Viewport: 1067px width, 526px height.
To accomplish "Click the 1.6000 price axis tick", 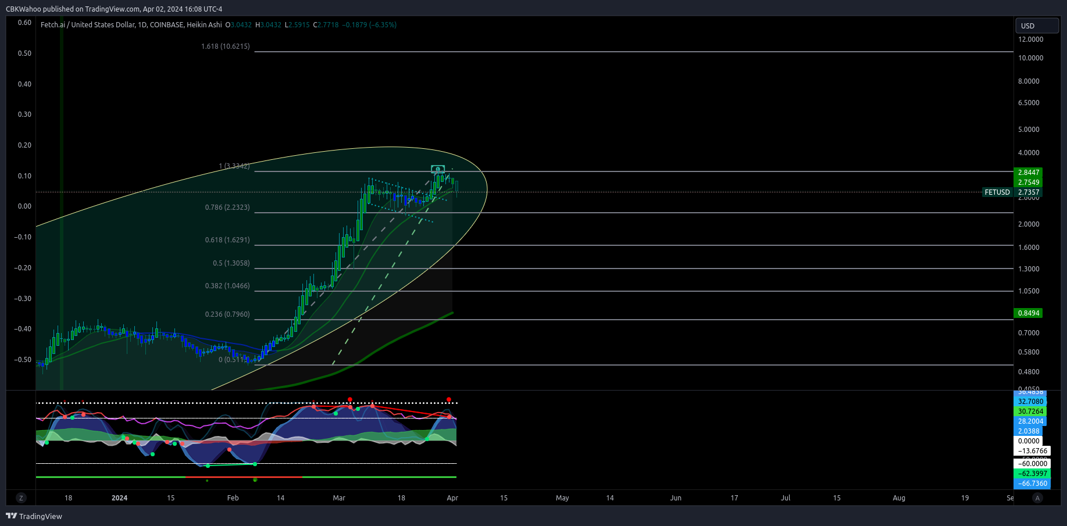I will [x=1029, y=248].
